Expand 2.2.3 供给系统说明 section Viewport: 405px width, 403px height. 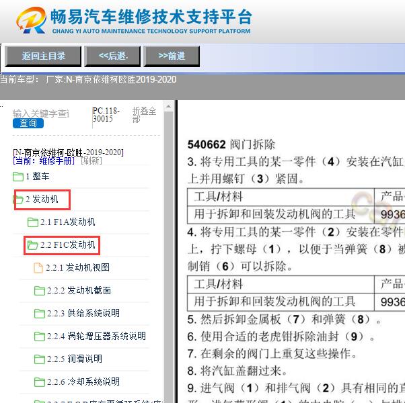[83, 313]
